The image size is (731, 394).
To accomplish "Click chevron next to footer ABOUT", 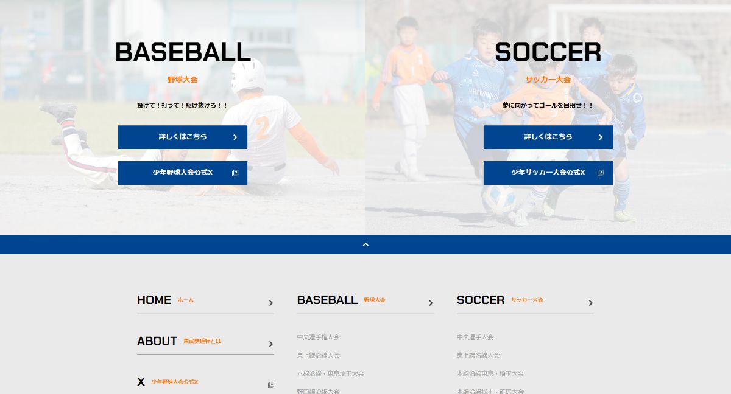I will [x=271, y=344].
